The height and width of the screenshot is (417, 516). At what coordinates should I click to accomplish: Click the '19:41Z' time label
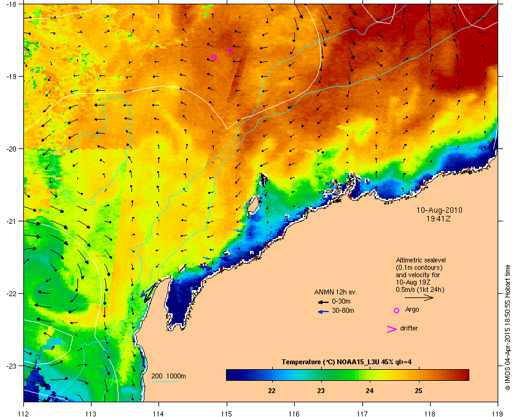click(x=439, y=218)
